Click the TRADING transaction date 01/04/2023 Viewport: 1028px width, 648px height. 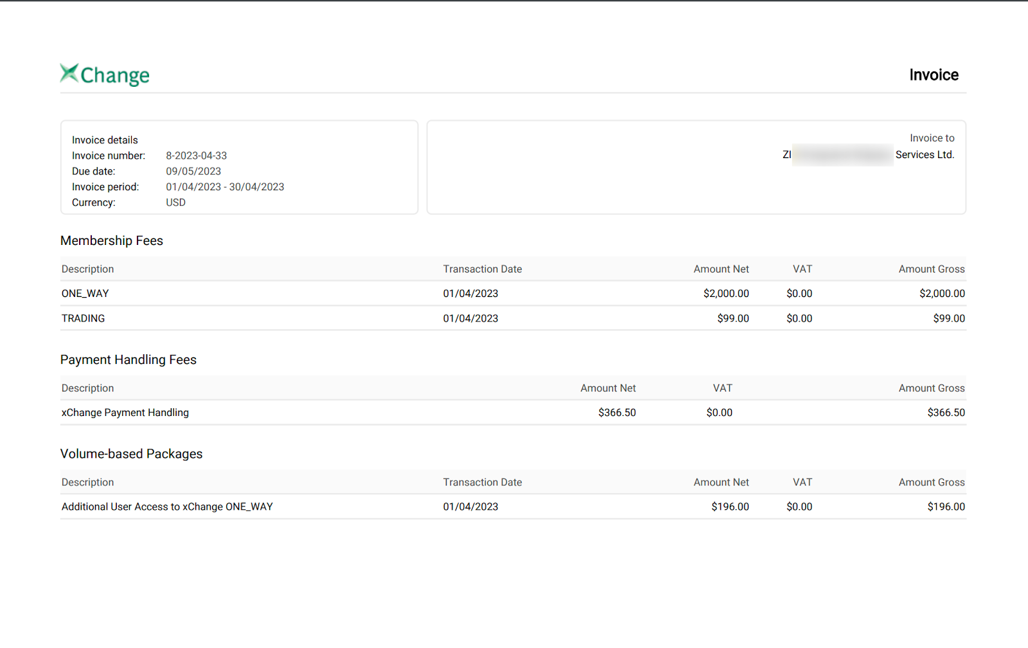[x=470, y=318]
